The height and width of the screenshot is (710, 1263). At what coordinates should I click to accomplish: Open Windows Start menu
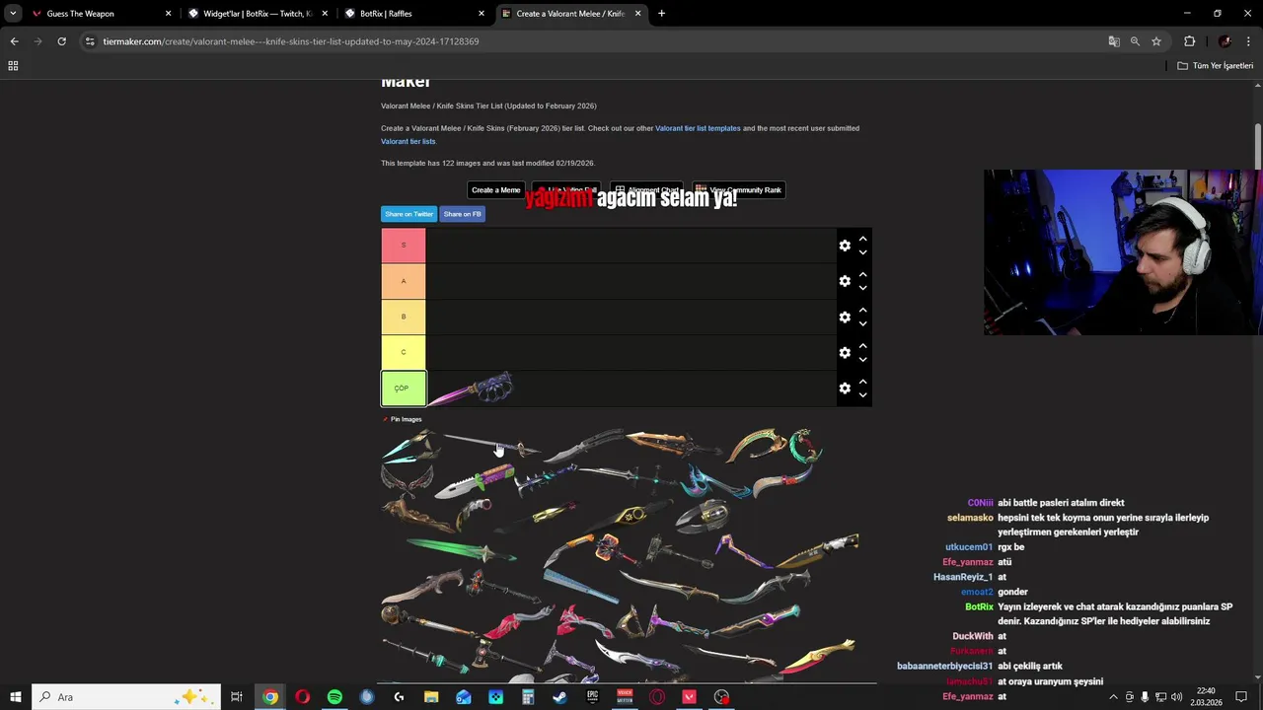(x=15, y=697)
